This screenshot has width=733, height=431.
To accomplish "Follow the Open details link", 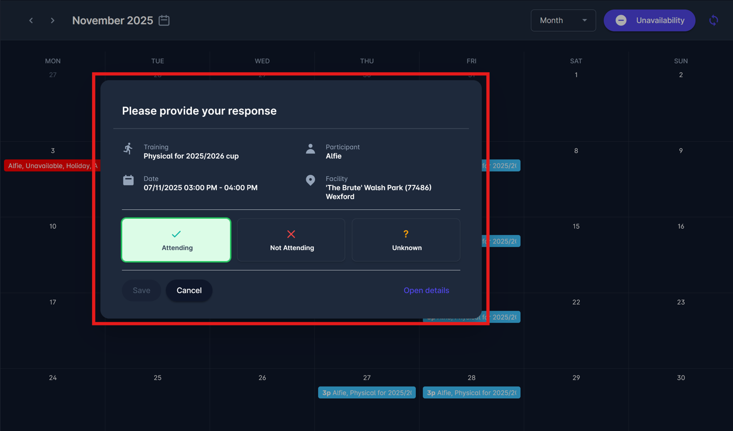I will [x=426, y=290].
